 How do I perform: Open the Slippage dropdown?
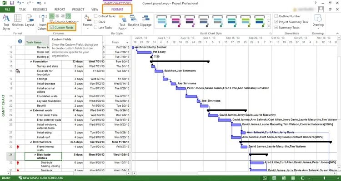(145, 23)
